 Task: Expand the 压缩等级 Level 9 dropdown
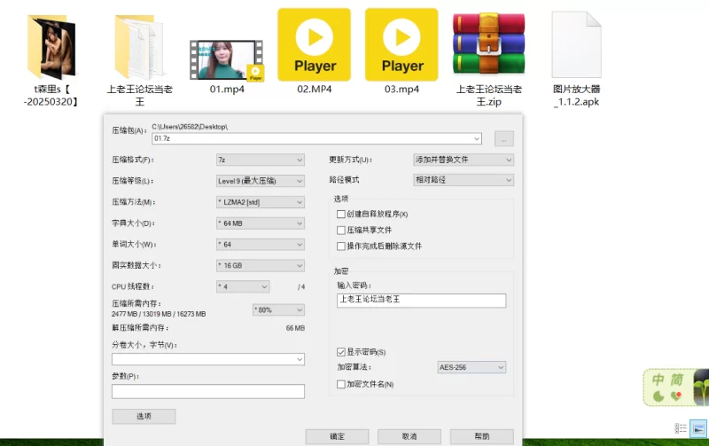pyautogui.click(x=261, y=181)
